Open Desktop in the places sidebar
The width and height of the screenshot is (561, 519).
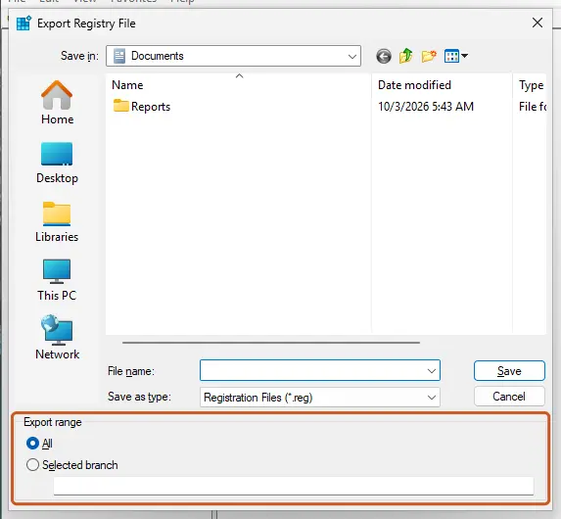point(57,163)
